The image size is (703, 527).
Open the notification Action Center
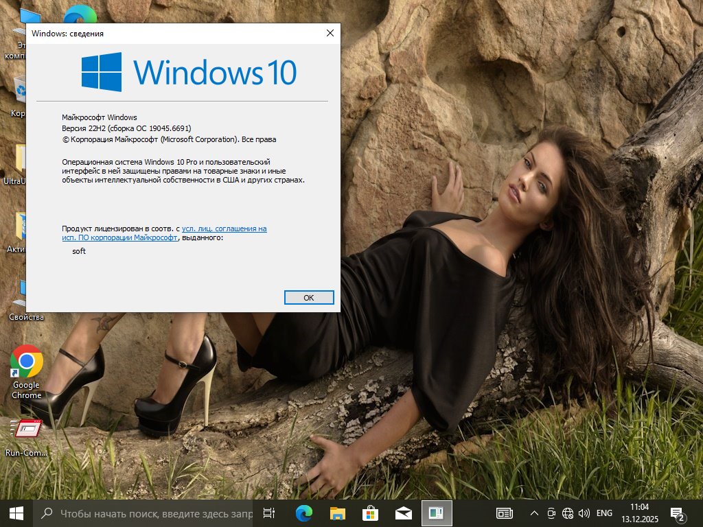[x=677, y=513]
